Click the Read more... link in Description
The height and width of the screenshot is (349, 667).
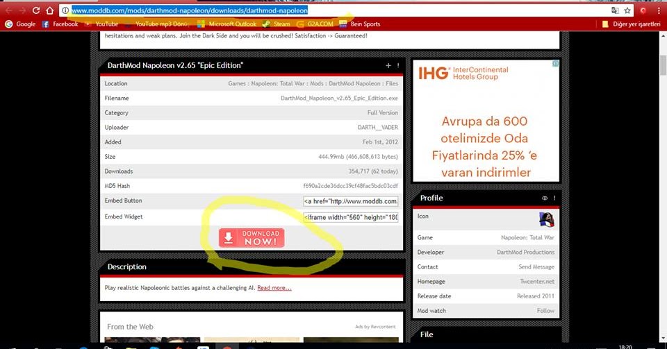[x=274, y=288]
